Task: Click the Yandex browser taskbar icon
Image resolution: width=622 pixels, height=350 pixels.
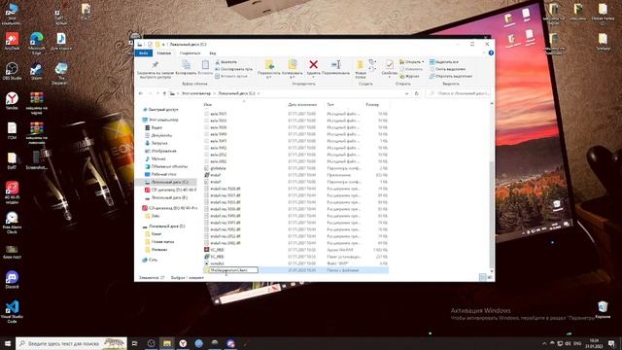Action: [183, 343]
